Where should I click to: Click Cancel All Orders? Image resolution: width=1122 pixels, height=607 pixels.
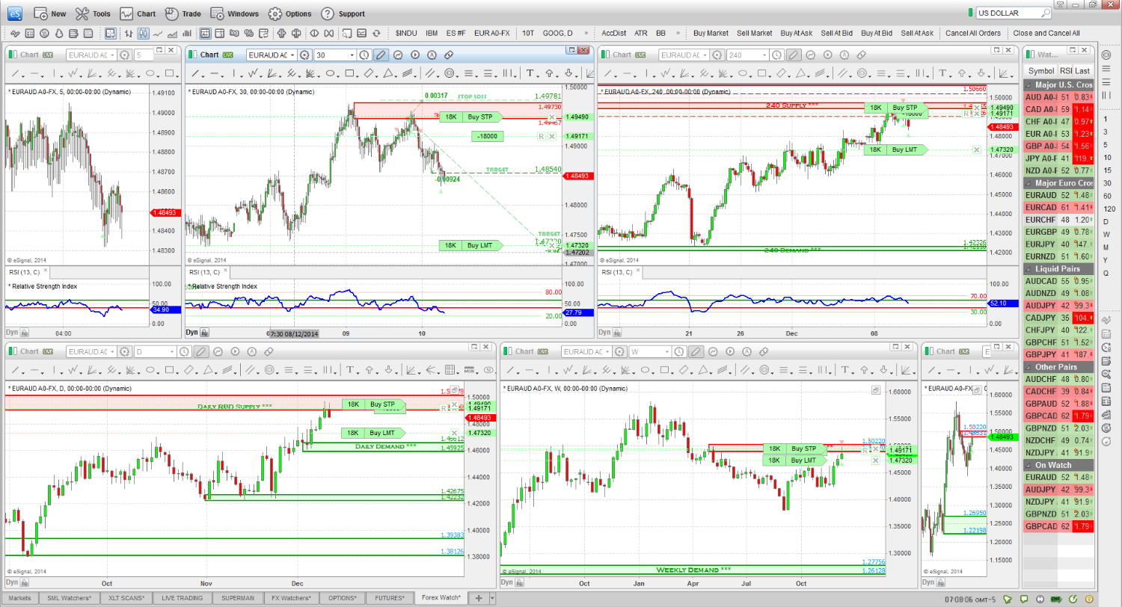(x=972, y=33)
